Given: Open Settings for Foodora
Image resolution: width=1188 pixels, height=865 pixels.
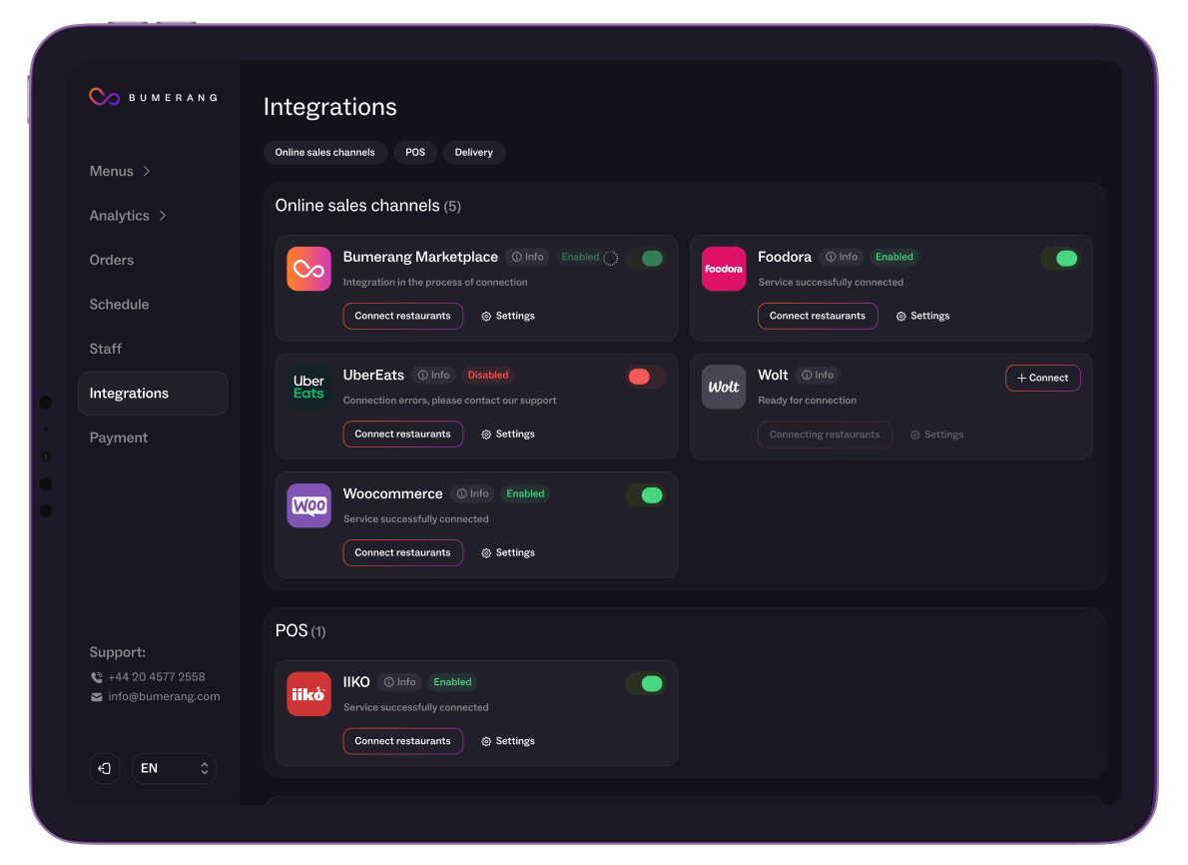Looking at the screenshot, I should coord(922,316).
